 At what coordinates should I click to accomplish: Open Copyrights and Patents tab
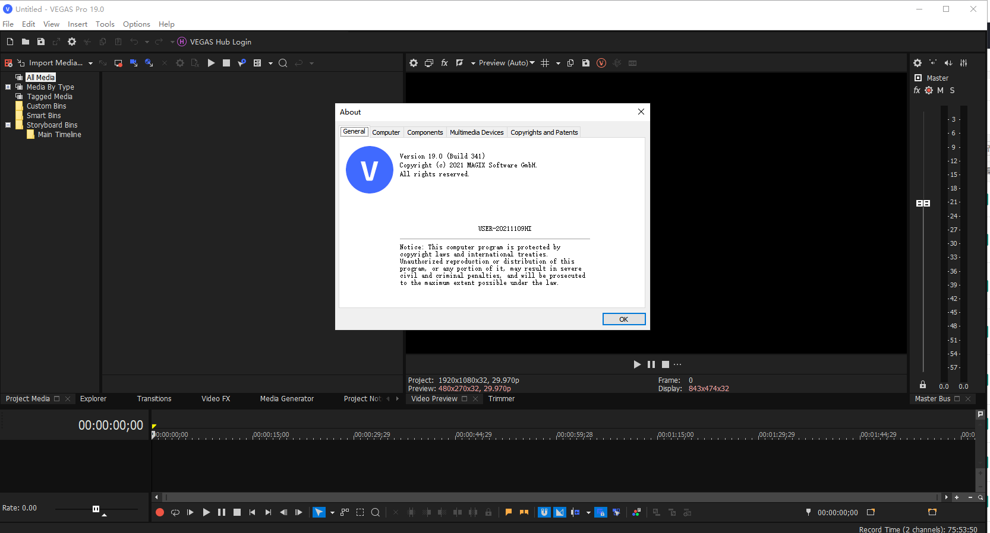click(544, 132)
